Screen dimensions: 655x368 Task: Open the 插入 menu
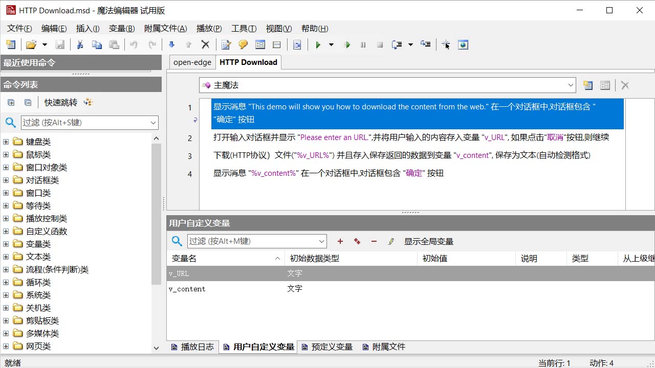click(x=87, y=28)
